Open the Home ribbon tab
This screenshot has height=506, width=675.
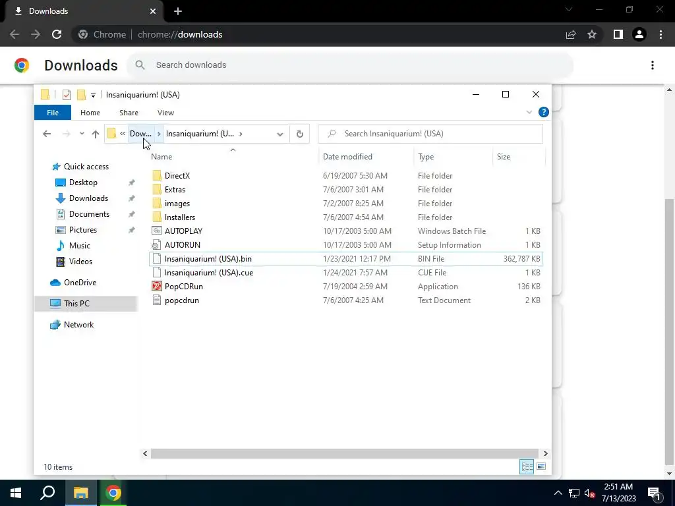[90, 113]
